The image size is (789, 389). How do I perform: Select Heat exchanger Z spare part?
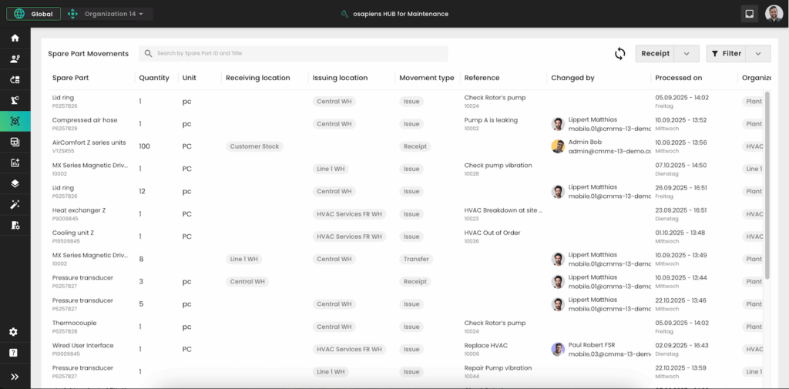coord(79,210)
